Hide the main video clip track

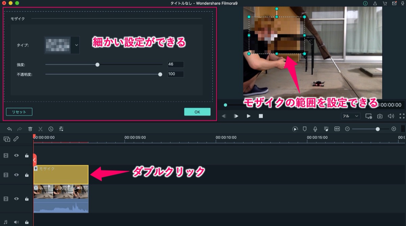[x=16, y=199]
